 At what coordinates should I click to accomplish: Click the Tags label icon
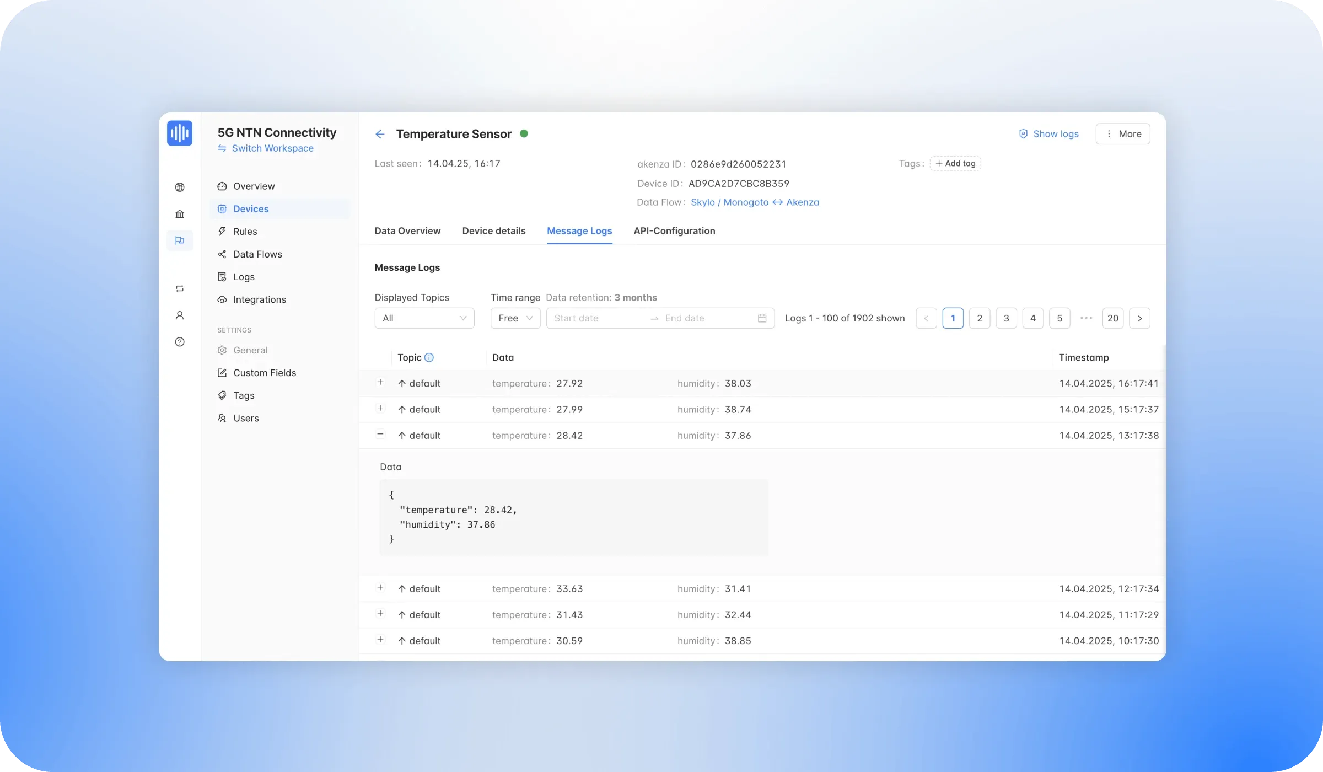tap(222, 395)
